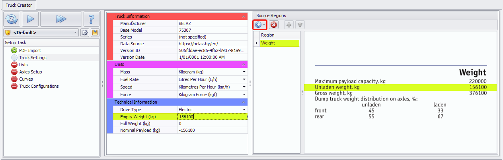503x160 pixels.
Task: Move the region up with the arrow icon
Action: click(289, 25)
